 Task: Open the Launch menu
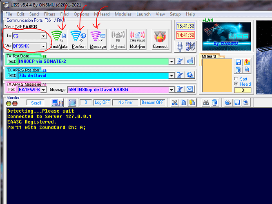[x=143, y=14]
